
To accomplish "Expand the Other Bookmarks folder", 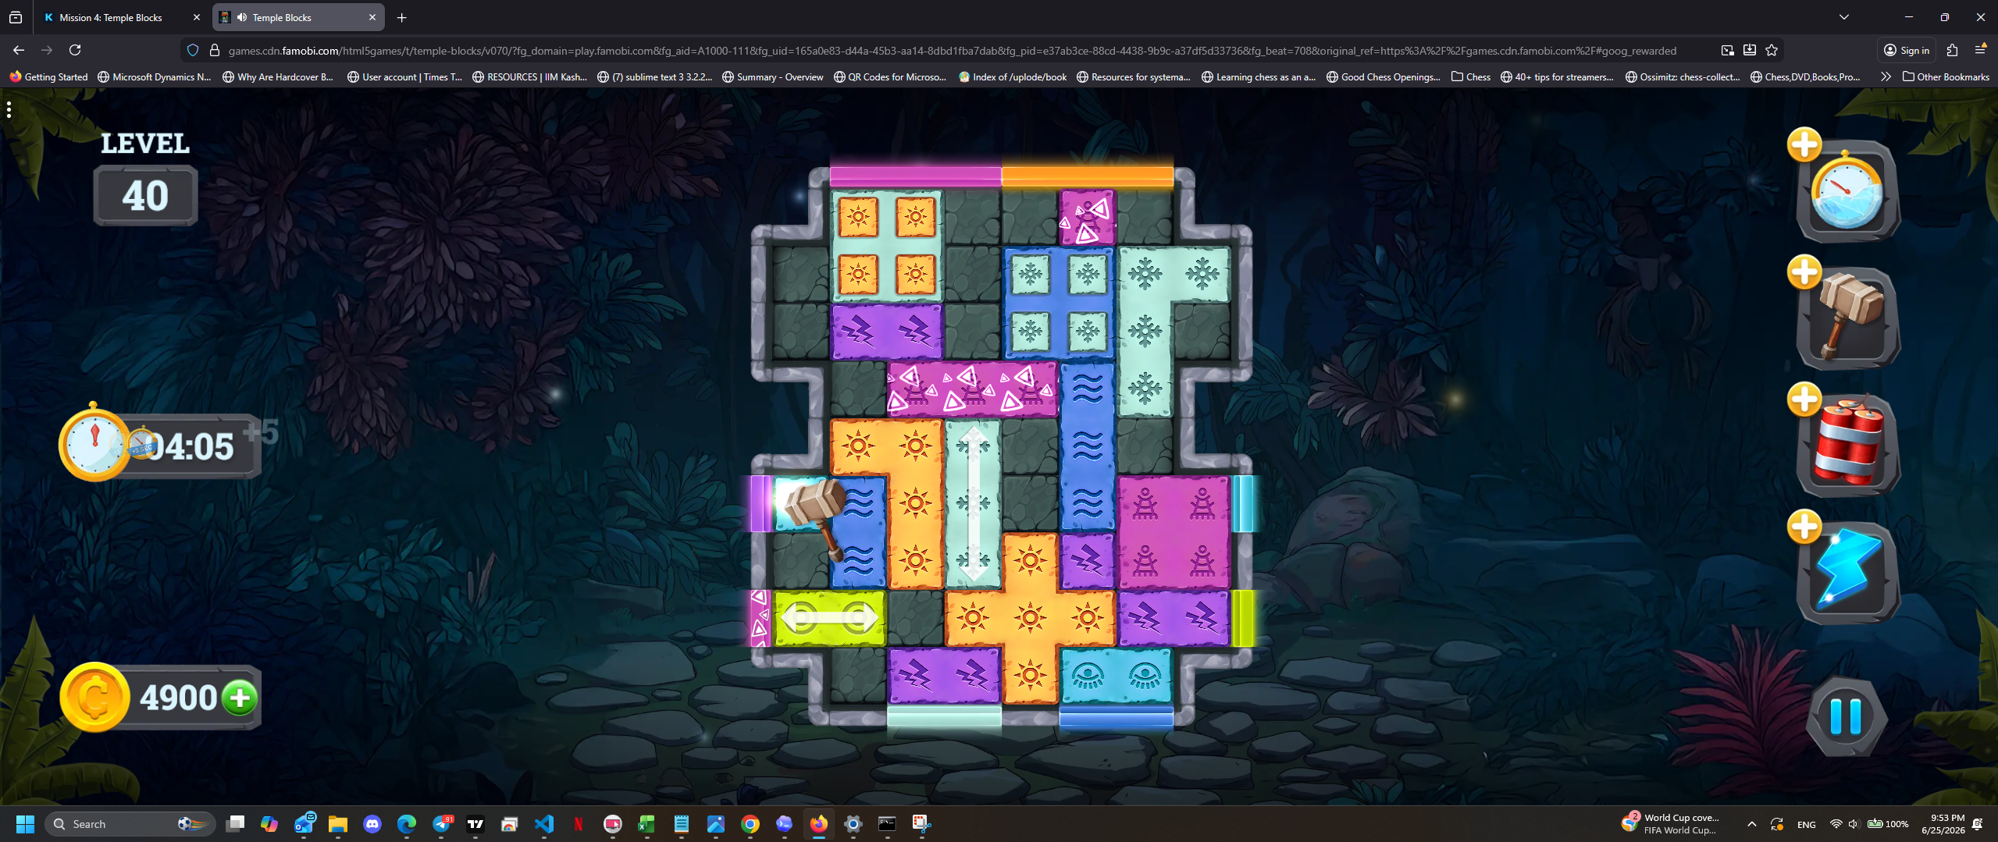I will pos(1946,76).
